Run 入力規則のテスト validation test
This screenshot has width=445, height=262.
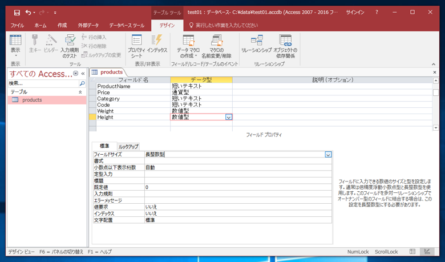tap(70, 46)
